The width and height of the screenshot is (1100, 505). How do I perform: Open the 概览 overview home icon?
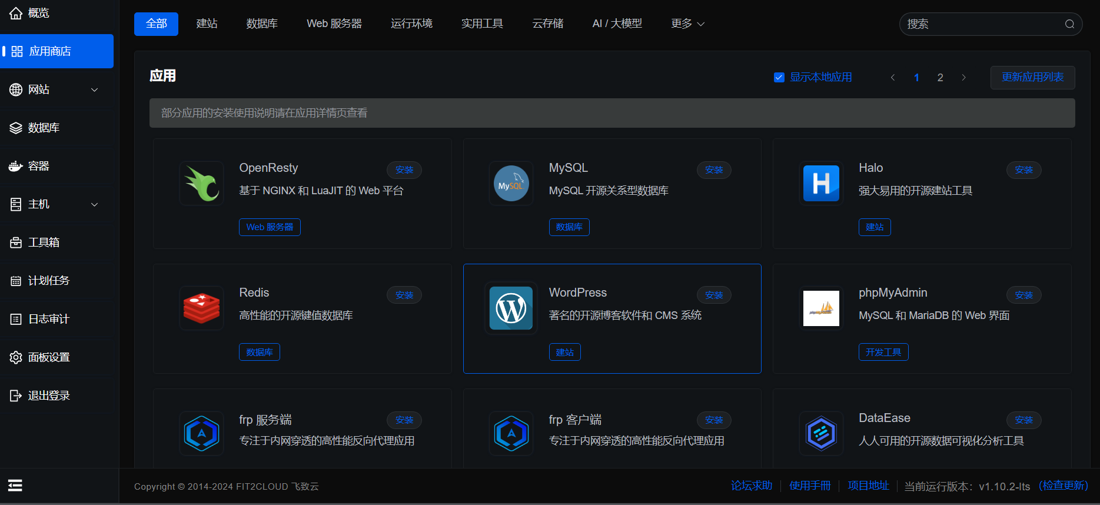pyautogui.click(x=16, y=13)
